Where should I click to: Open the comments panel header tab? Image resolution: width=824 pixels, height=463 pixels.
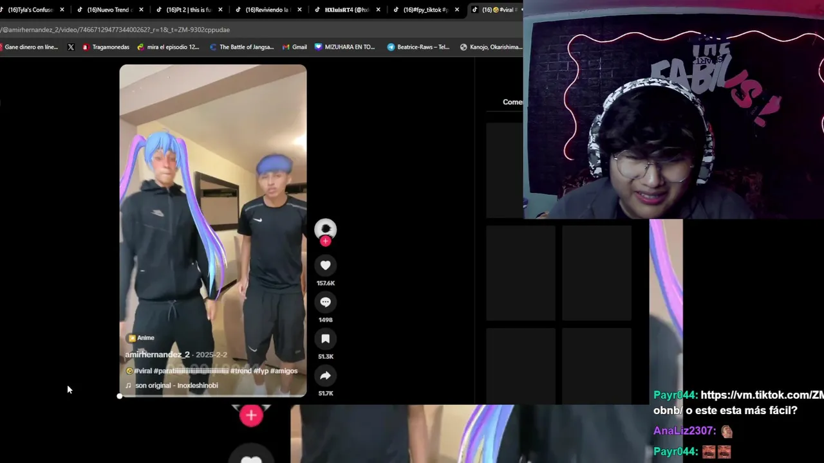(512, 102)
